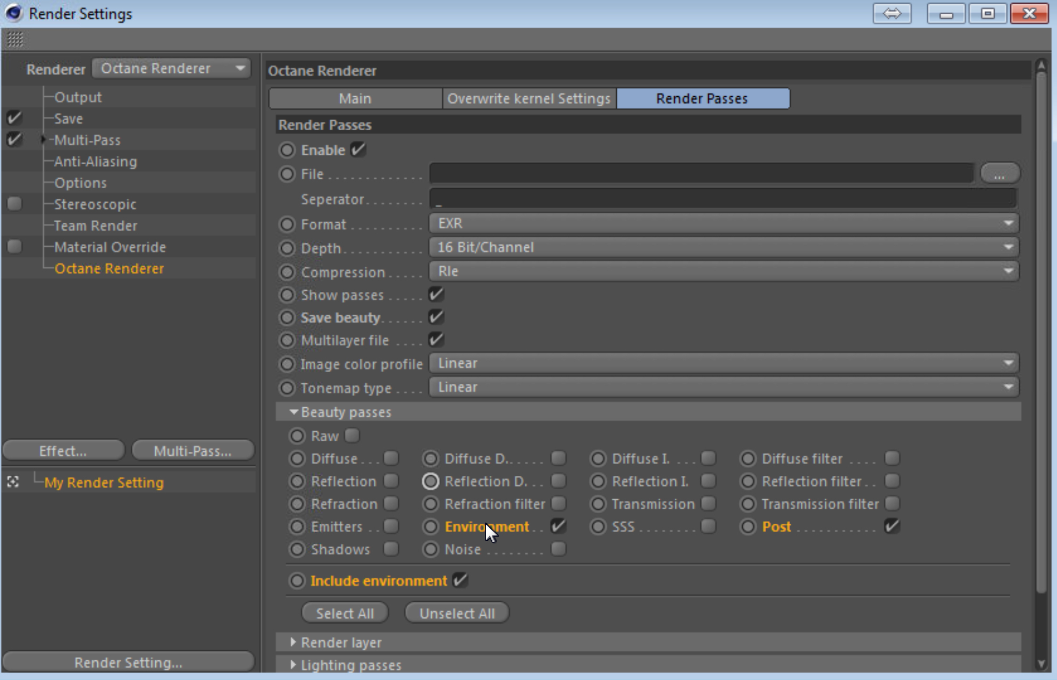Click the File path input field

[x=701, y=174]
